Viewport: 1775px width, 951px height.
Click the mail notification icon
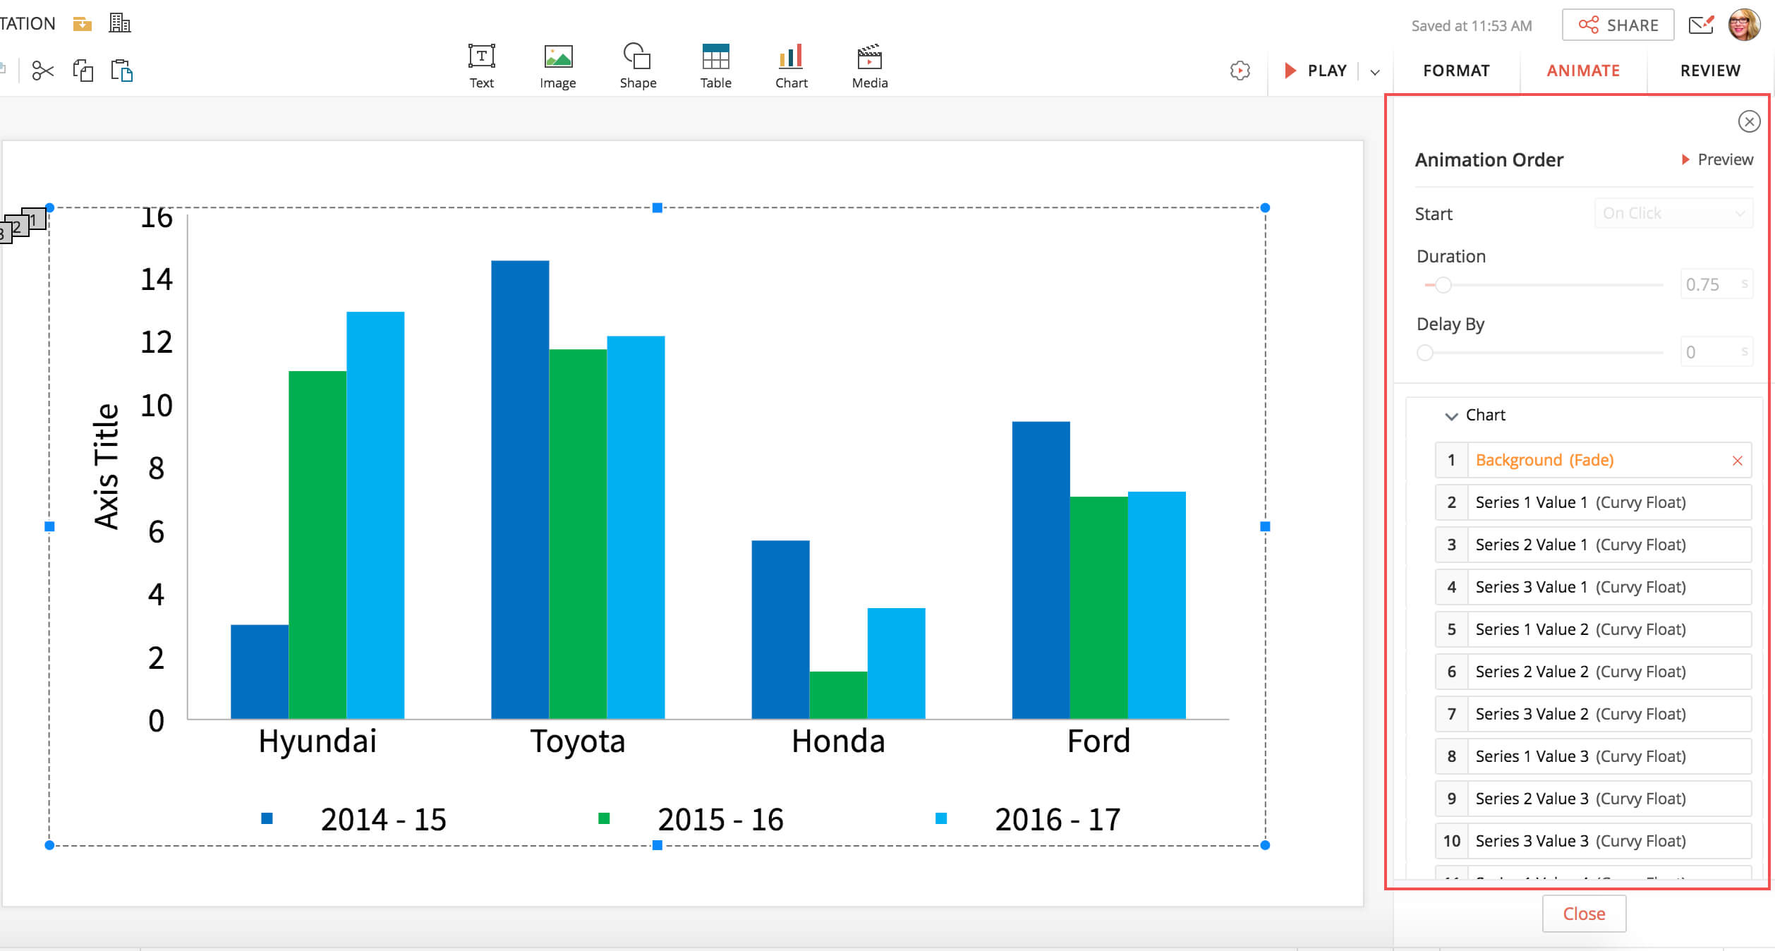pos(1700,25)
